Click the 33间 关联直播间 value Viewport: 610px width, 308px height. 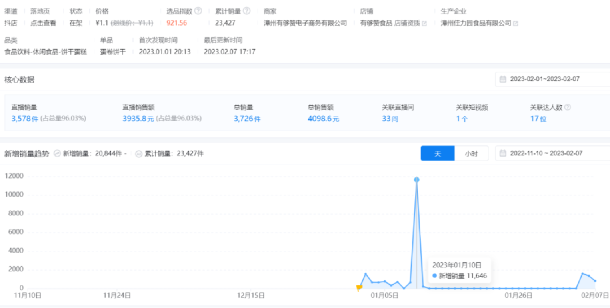point(390,119)
